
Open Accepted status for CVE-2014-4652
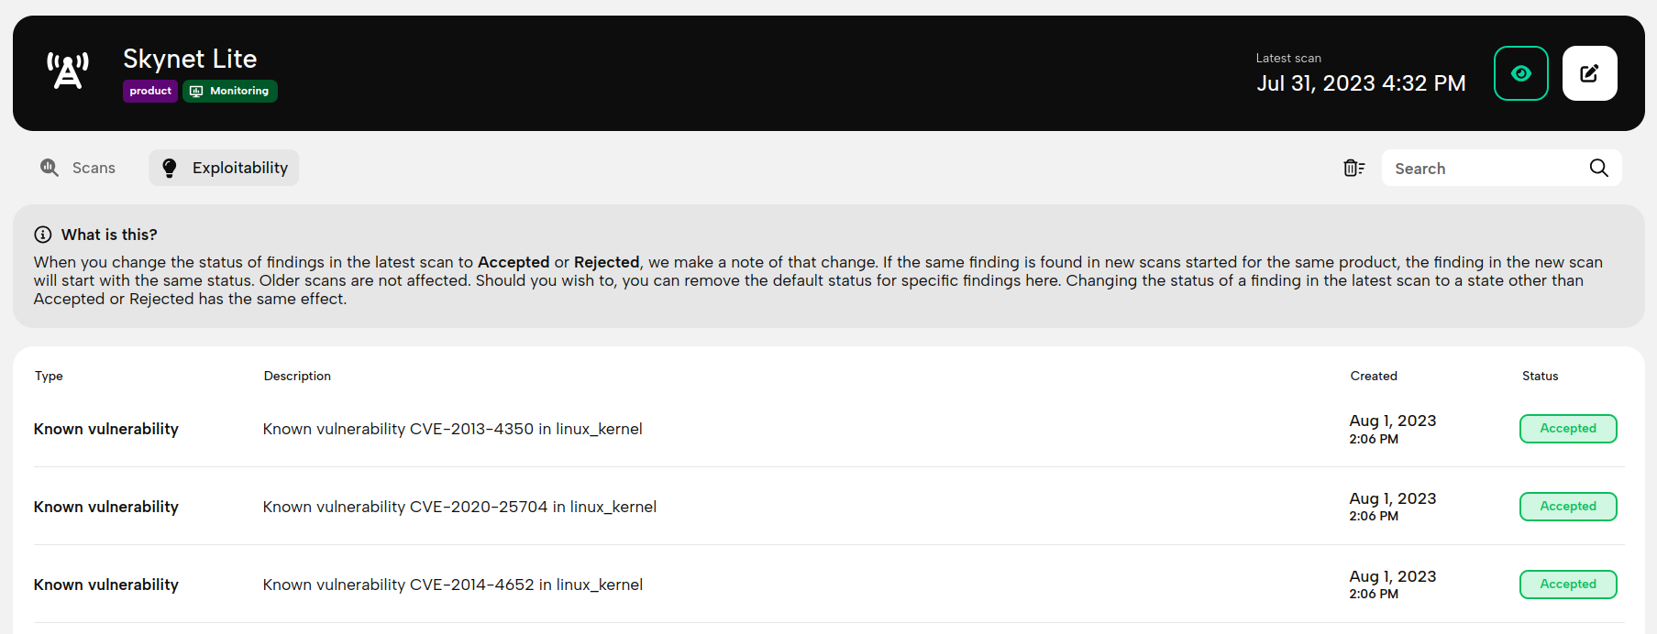point(1568,585)
